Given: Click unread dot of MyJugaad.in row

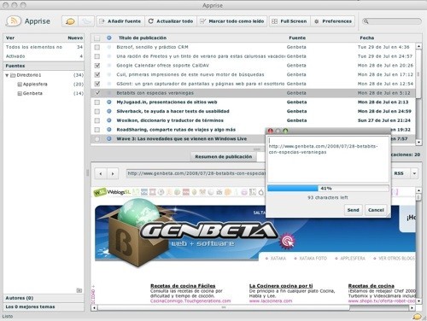Looking at the screenshot, I should [109, 102].
